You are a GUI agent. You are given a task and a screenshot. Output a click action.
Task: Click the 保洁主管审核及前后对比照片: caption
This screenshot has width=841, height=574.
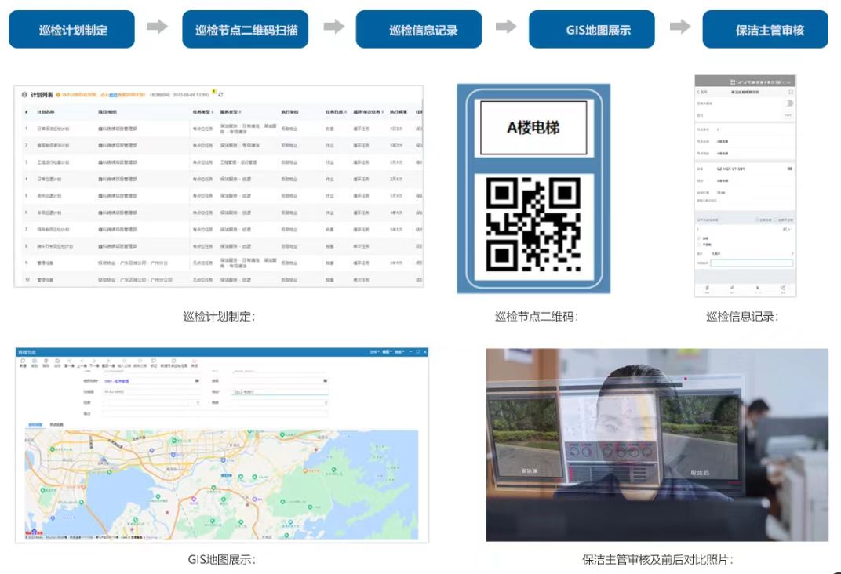[x=657, y=560]
